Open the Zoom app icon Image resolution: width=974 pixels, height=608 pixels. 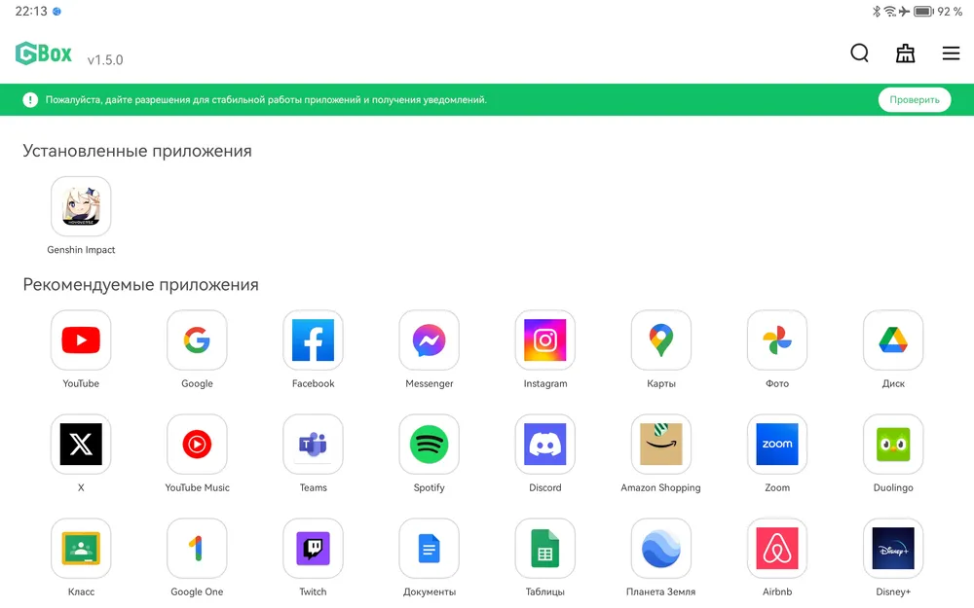click(777, 445)
